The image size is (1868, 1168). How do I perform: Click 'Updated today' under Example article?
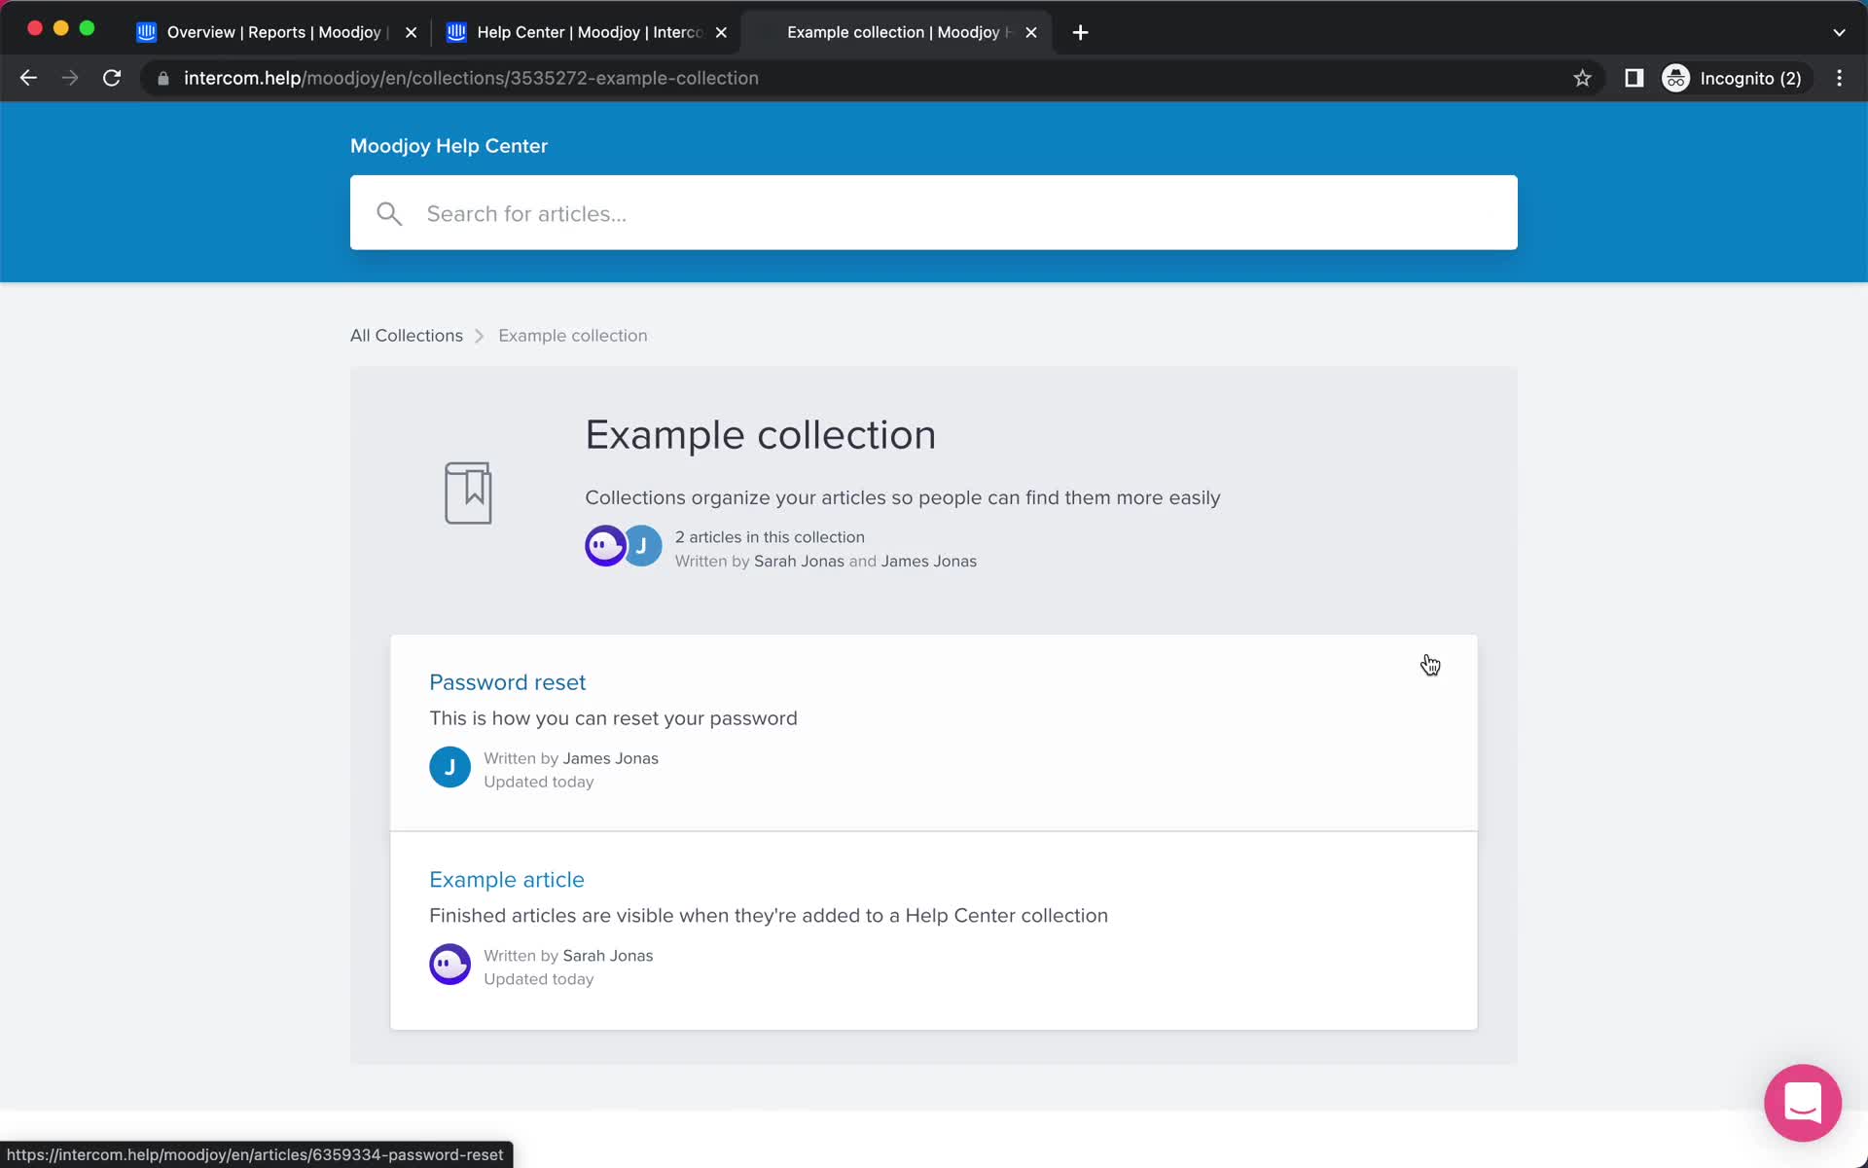click(538, 980)
